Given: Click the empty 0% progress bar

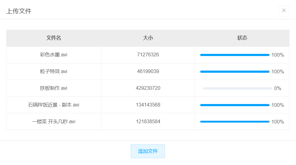Looking at the screenshot, I should click(237, 89).
